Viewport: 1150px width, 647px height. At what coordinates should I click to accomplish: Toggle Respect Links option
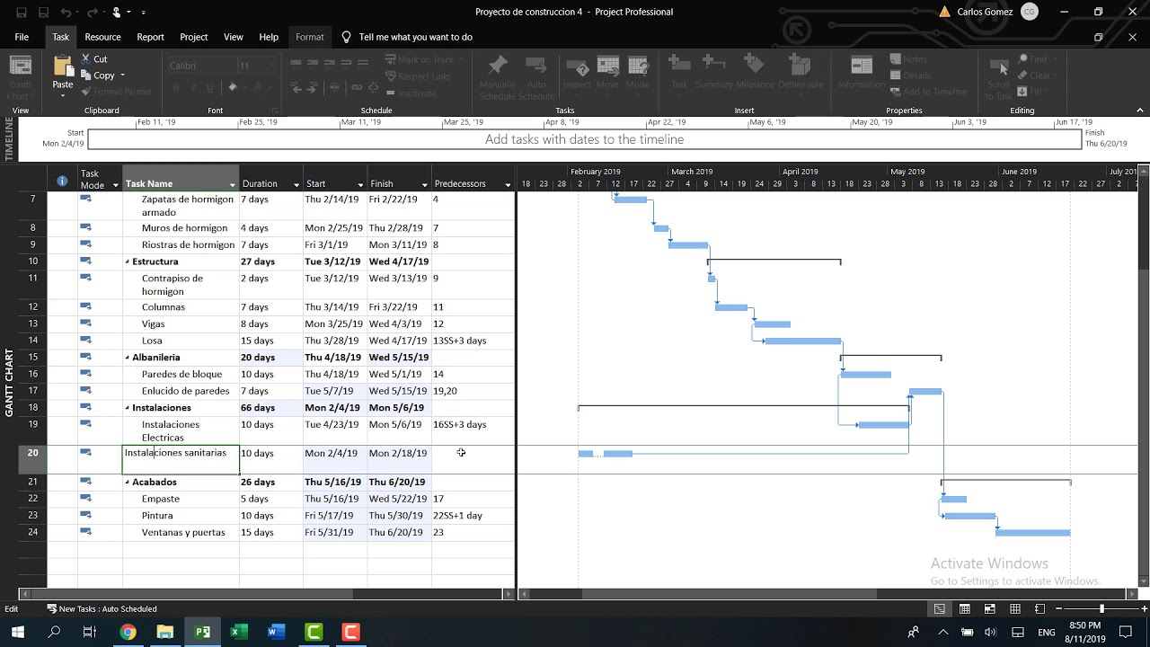coord(418,76)
